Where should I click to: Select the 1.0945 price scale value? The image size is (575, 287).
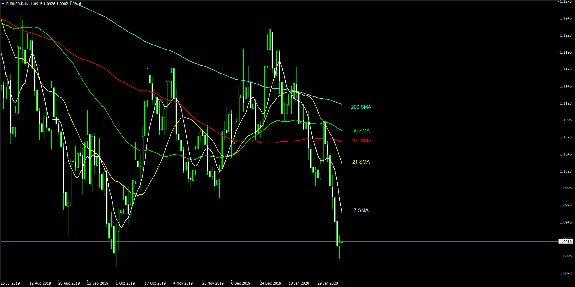[566, 222]
